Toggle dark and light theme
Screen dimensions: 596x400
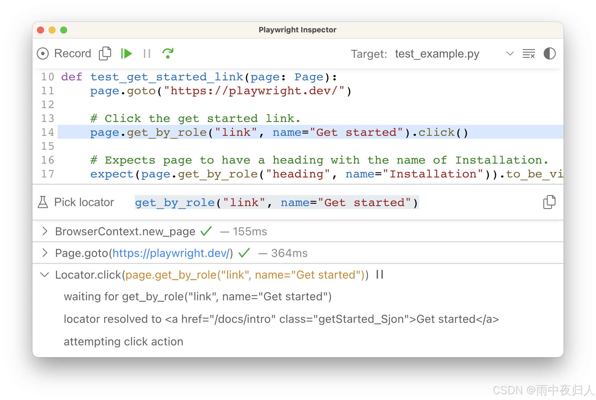549,54
